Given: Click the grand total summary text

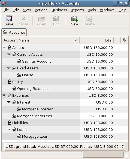Looking at the screenshot, I should [62, 146].
